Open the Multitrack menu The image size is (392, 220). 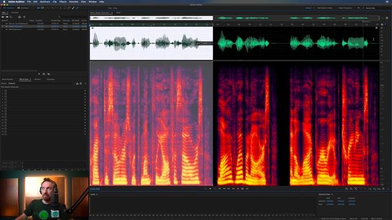tap(45, 1)
